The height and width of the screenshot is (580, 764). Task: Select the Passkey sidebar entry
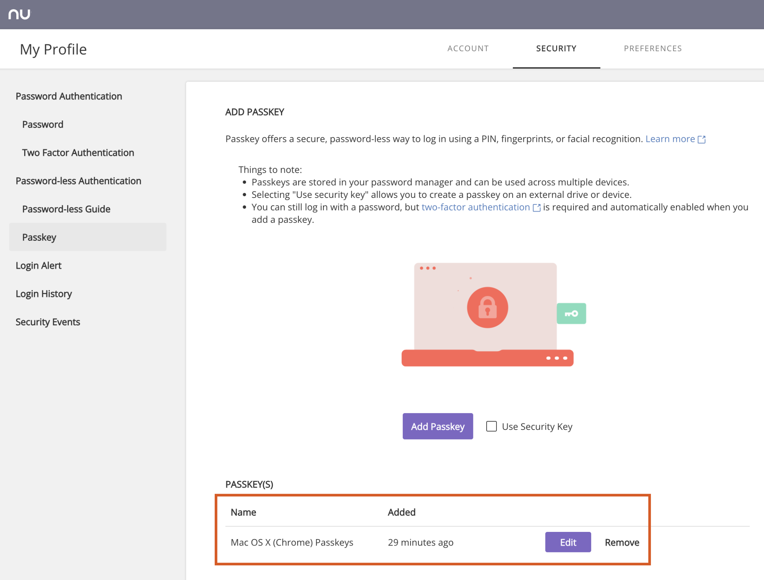(x=39, y=237)
